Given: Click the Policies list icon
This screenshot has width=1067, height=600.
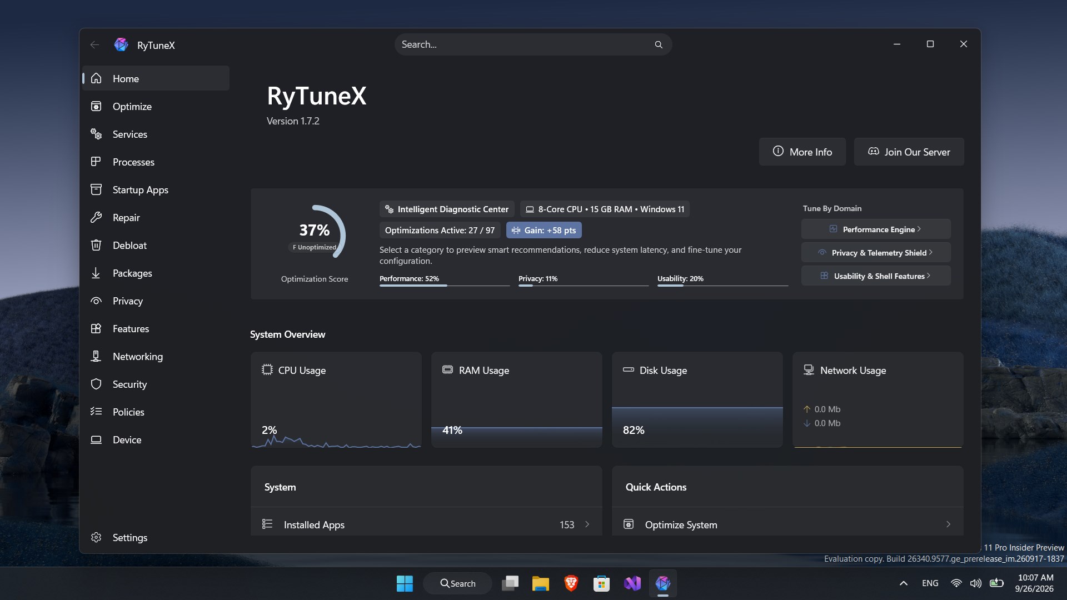Looking at the screenshot, I should [x=96, y=412].
